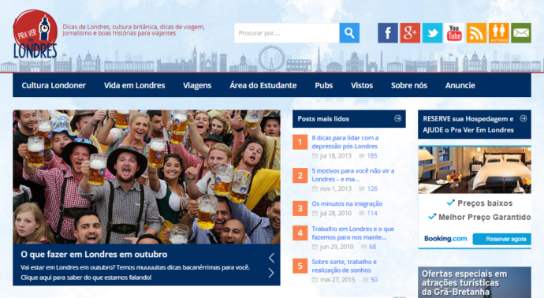This screenshot has height=298, width=544.
Task: Click into the Procurar por search field
Action: (286, 33)
